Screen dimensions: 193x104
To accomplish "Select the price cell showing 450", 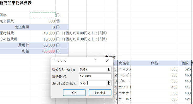I will 154,87.
